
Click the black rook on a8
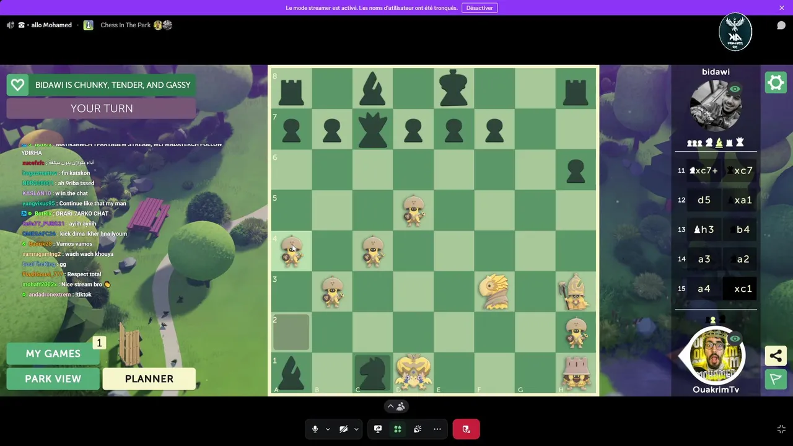pos(292,93)
